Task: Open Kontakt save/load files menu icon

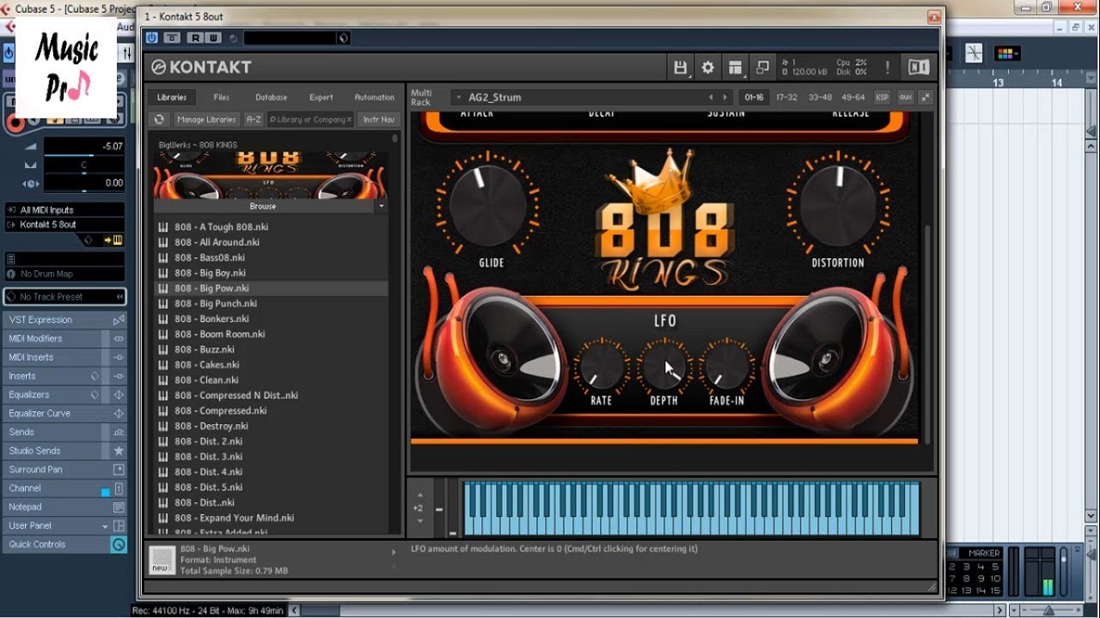Action: (x=681, y=67)
